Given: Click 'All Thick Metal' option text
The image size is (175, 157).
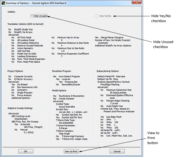Looking at the screenshot, I should pos(24,38).
